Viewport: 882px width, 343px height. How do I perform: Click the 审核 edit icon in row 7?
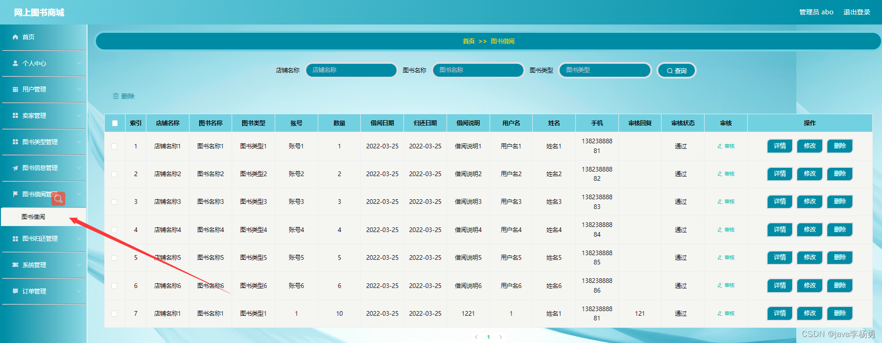tap(720, 313)
